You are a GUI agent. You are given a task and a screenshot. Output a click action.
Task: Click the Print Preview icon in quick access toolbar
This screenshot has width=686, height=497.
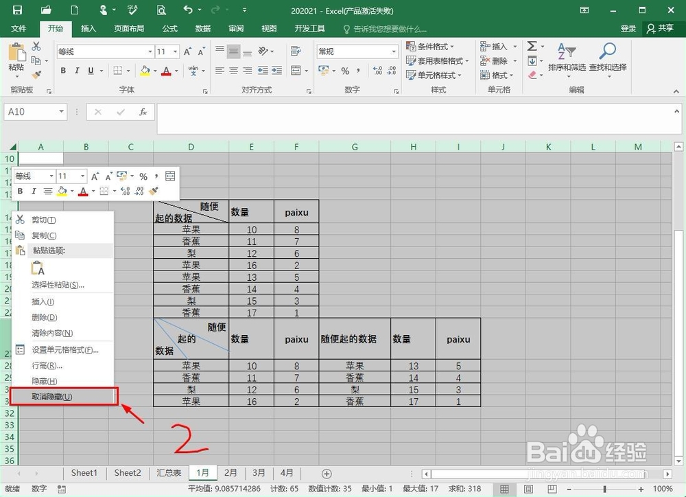(x=161, y=10)
